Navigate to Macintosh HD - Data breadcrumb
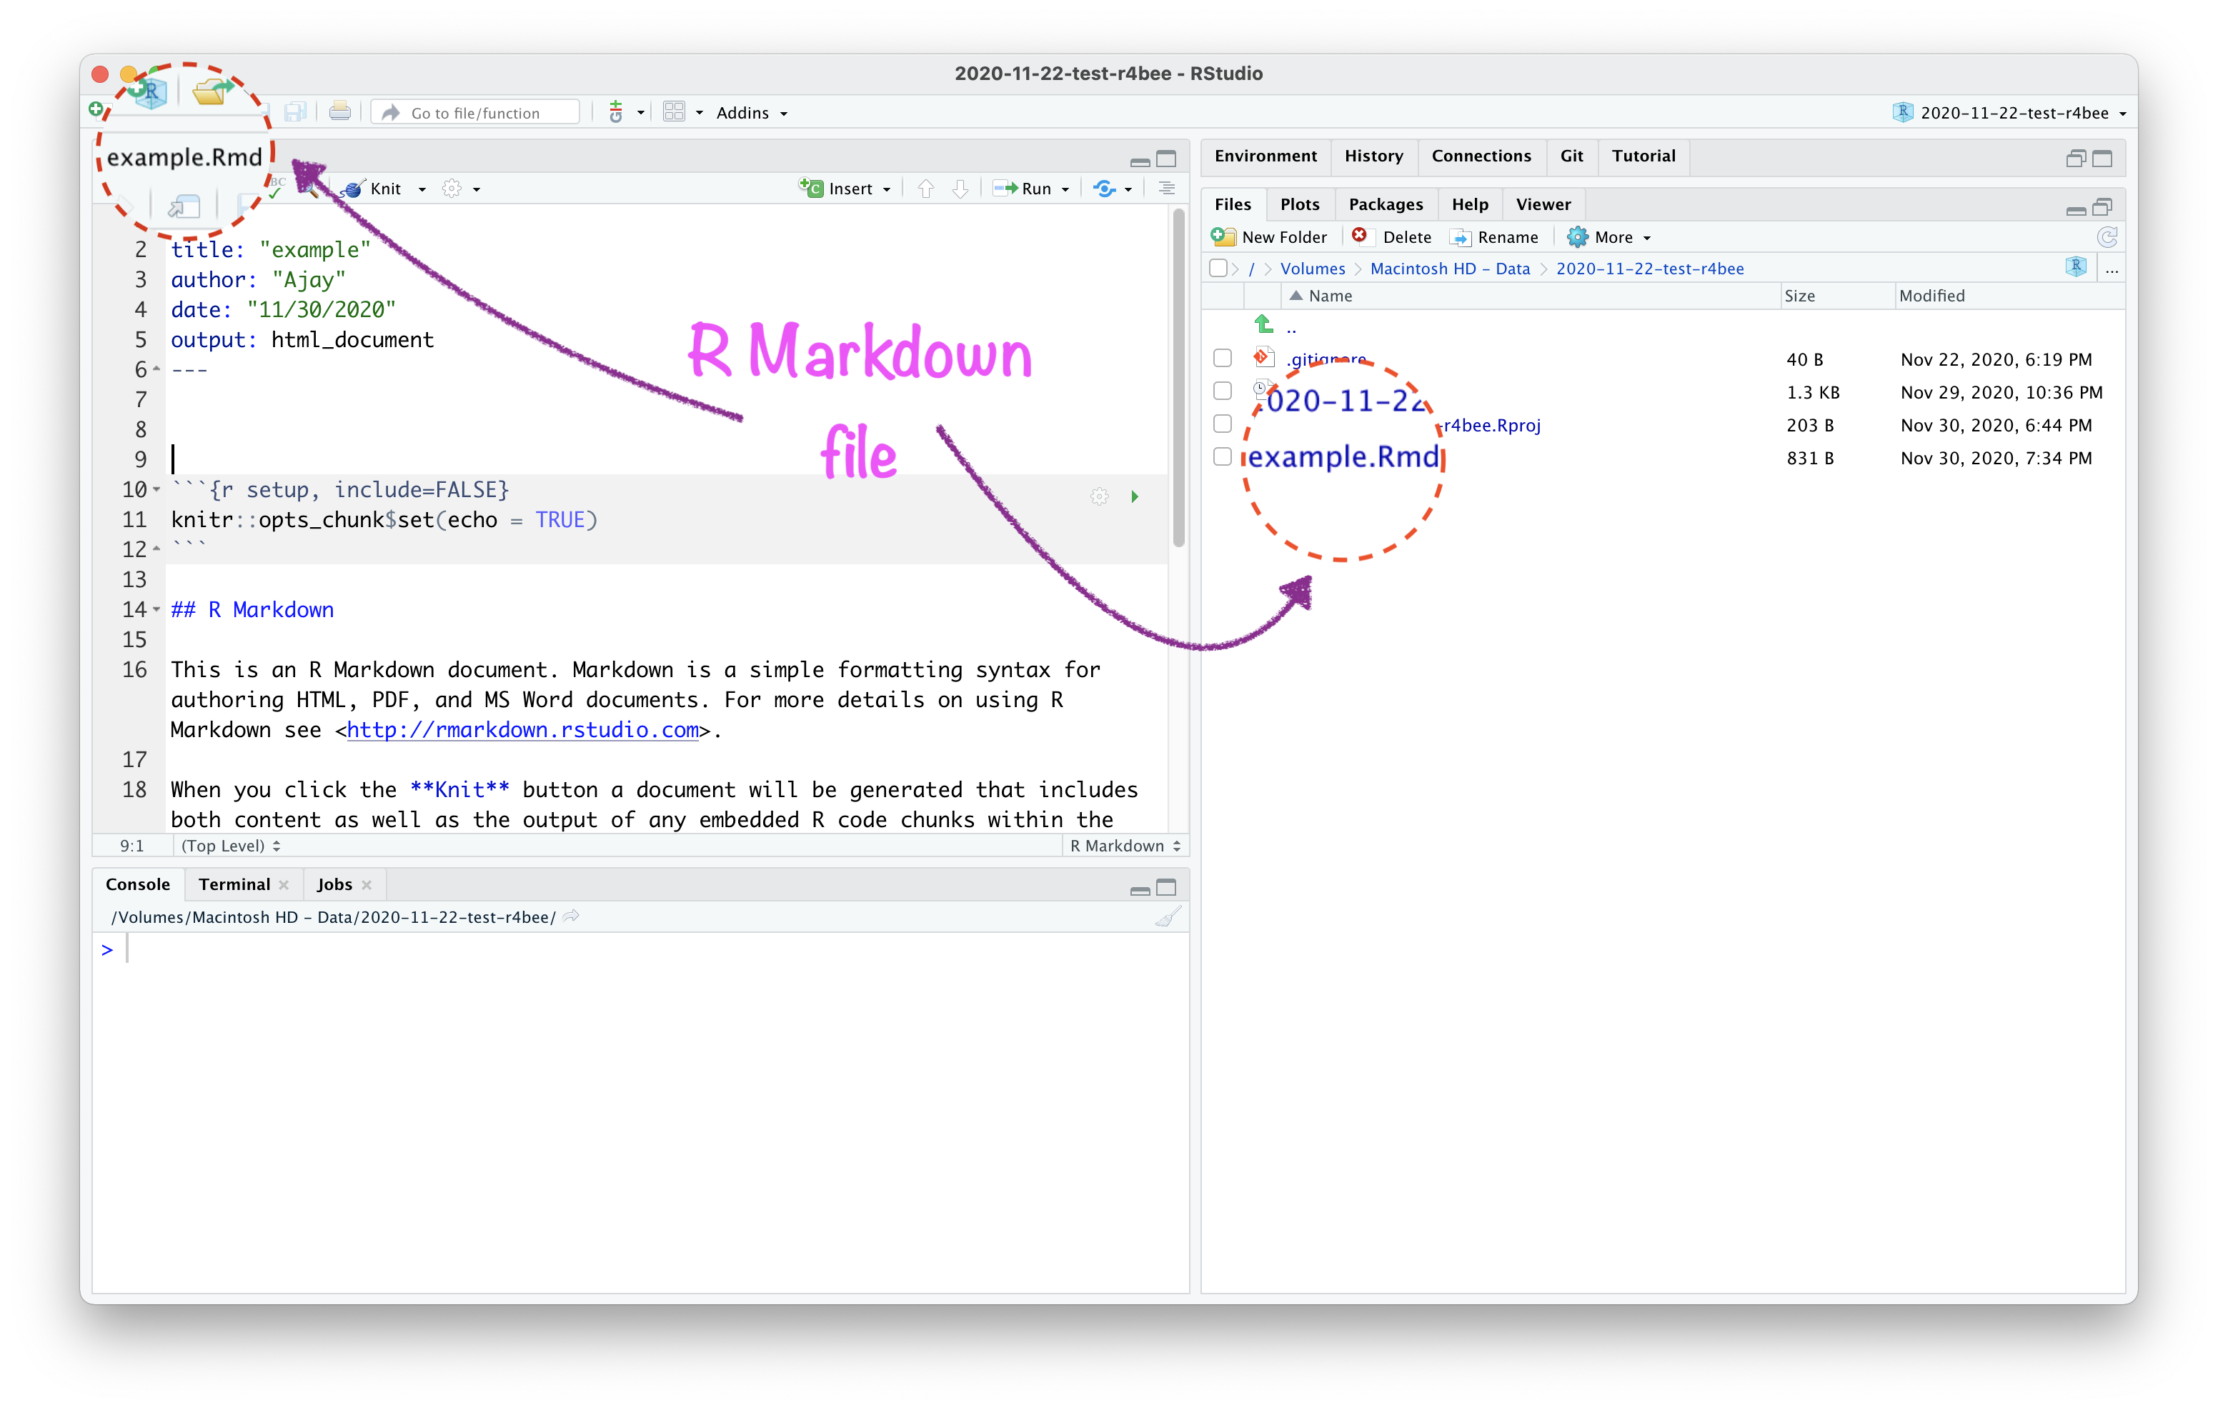This screenshot has height=1410, width=2218. 1450,268
